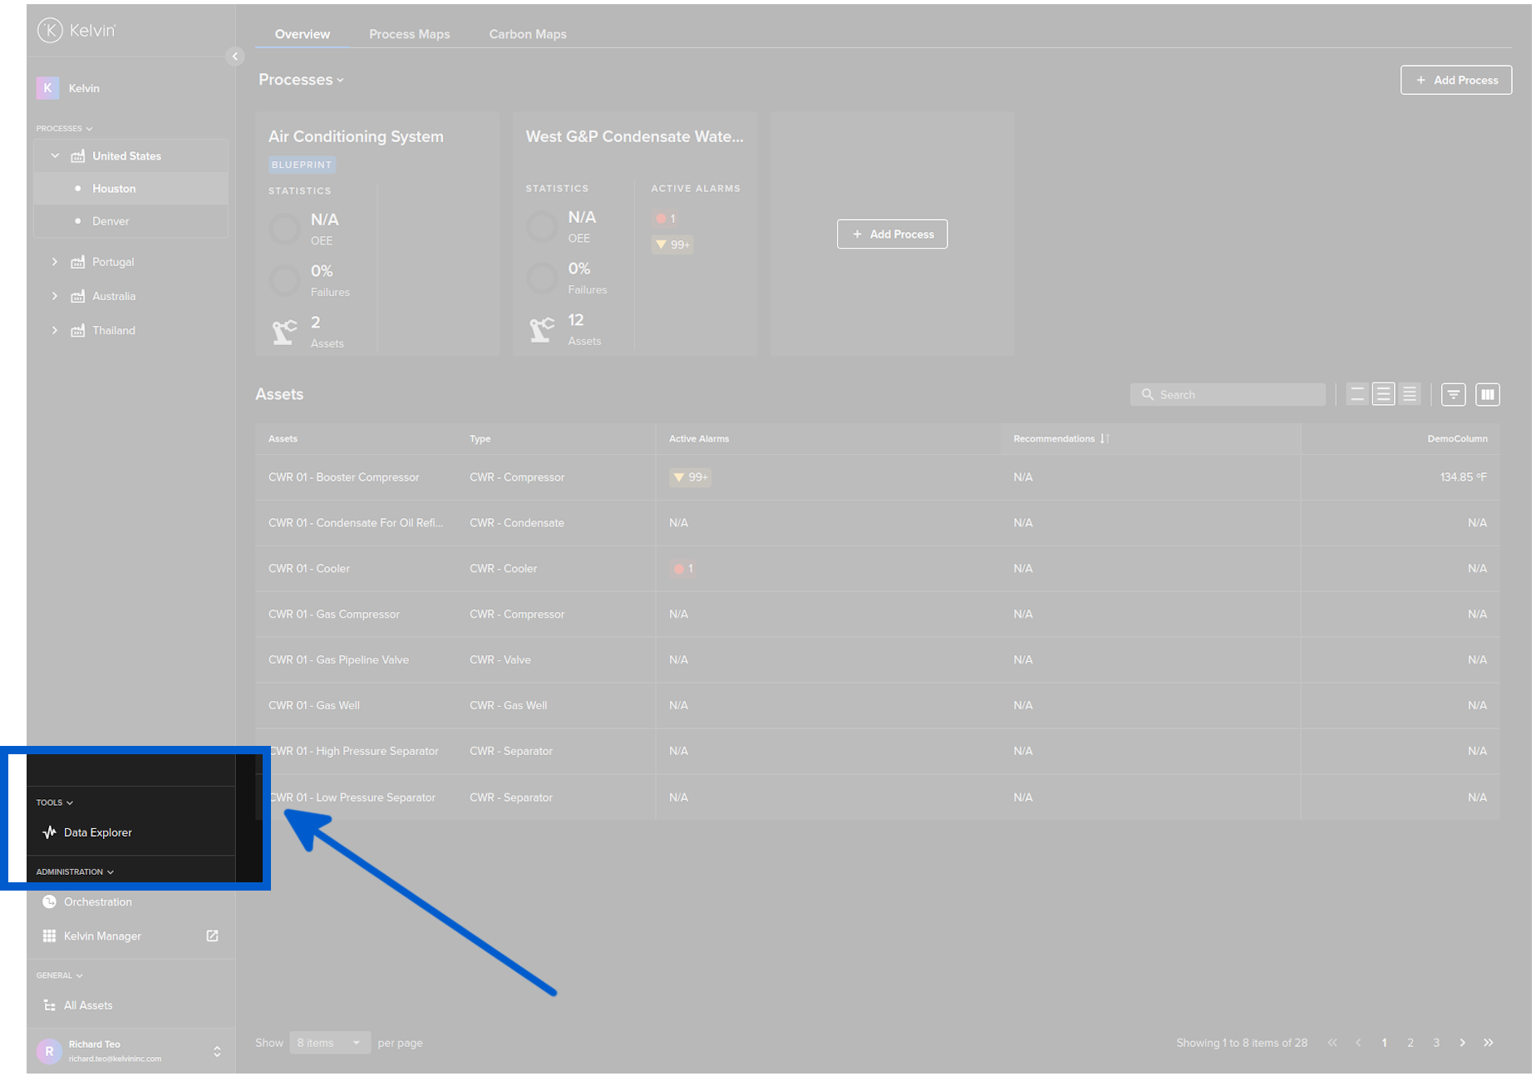
Task: Select the medium row density view
Action: [1383, 395]
